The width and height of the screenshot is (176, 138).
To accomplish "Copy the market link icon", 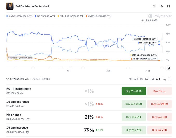I will [x=161, y=6].
